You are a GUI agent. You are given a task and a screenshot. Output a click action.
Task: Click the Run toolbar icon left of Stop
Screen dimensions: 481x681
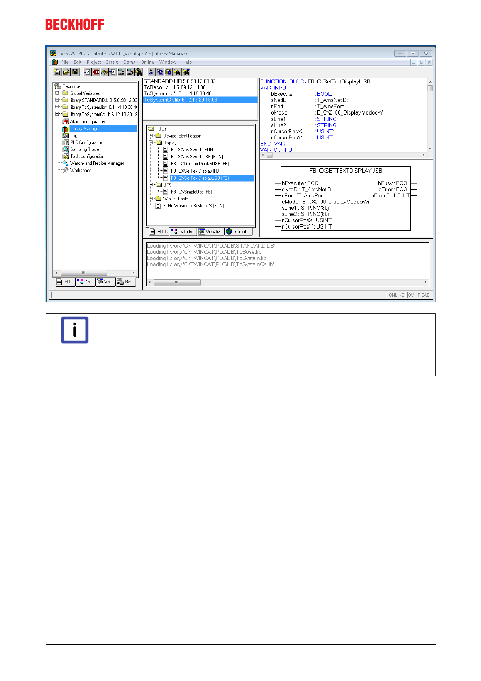(x=87, y=72)
